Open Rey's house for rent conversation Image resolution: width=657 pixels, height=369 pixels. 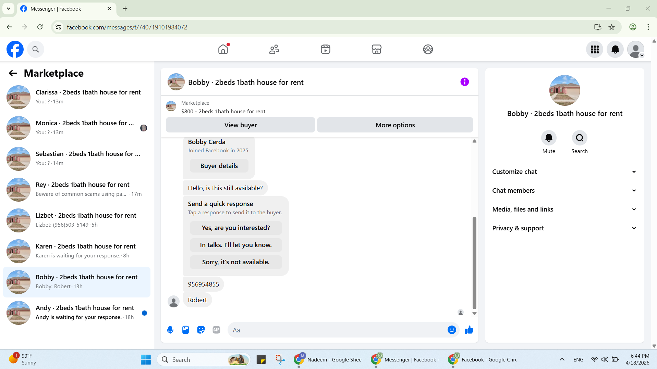click(77, 190)
